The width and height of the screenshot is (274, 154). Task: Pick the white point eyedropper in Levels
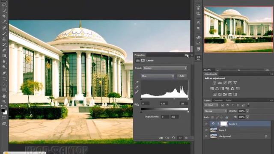pos(137,92)
